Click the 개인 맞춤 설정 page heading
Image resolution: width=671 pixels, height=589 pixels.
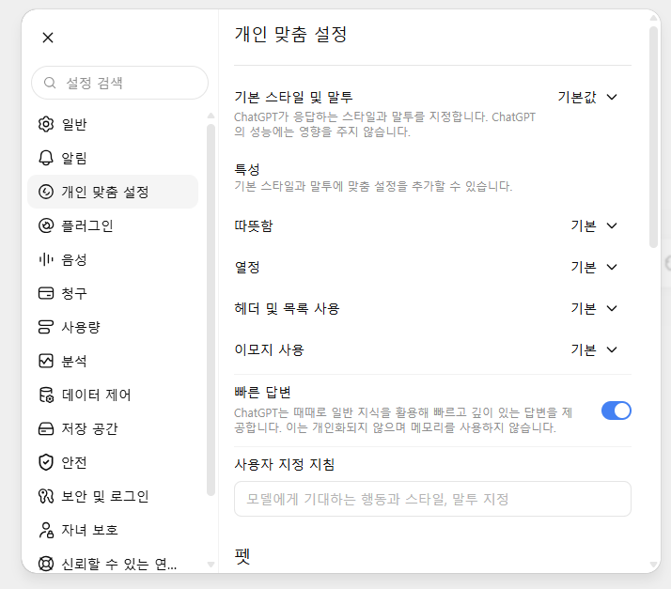tap(290, 34)
